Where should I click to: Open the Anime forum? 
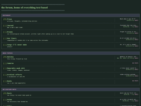click(9, 100)
